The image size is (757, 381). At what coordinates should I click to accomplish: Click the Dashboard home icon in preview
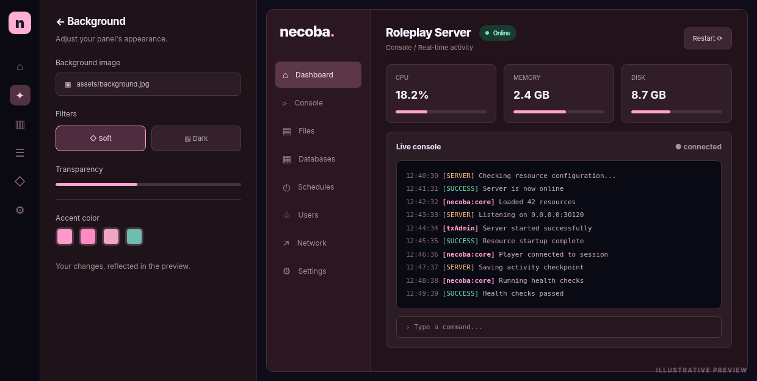(285, 75)
